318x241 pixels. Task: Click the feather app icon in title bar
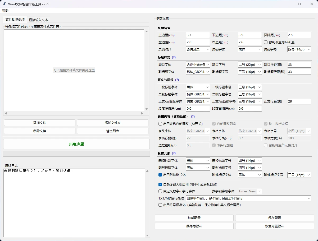click(4, 4)
